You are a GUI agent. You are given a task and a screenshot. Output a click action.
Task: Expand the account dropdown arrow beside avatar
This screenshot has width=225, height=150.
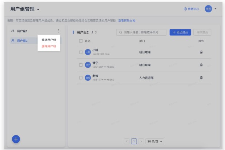(x=216, y=9)
